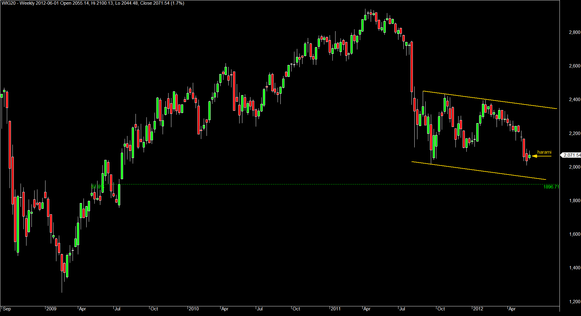This screenshot has width=581, height=316.
Task: Click the '2011' year label on time axis
Action: click(336, 309)
